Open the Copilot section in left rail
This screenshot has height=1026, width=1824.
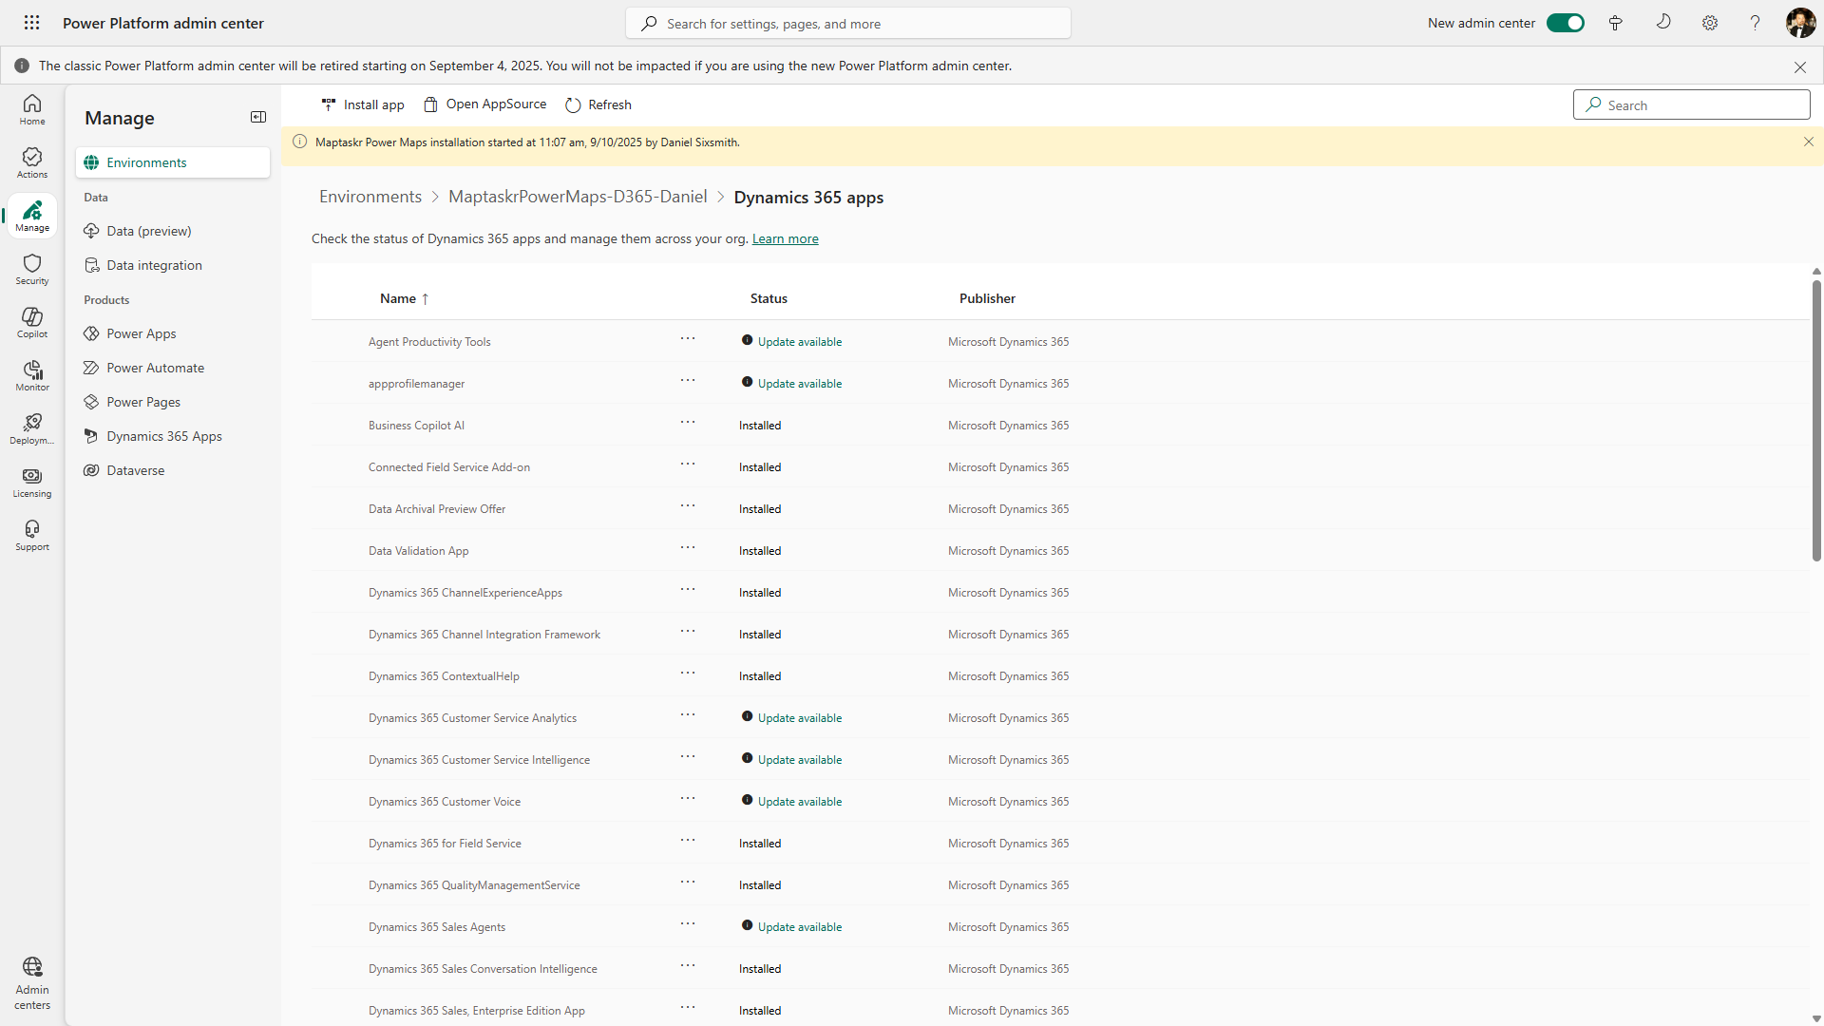32,322
